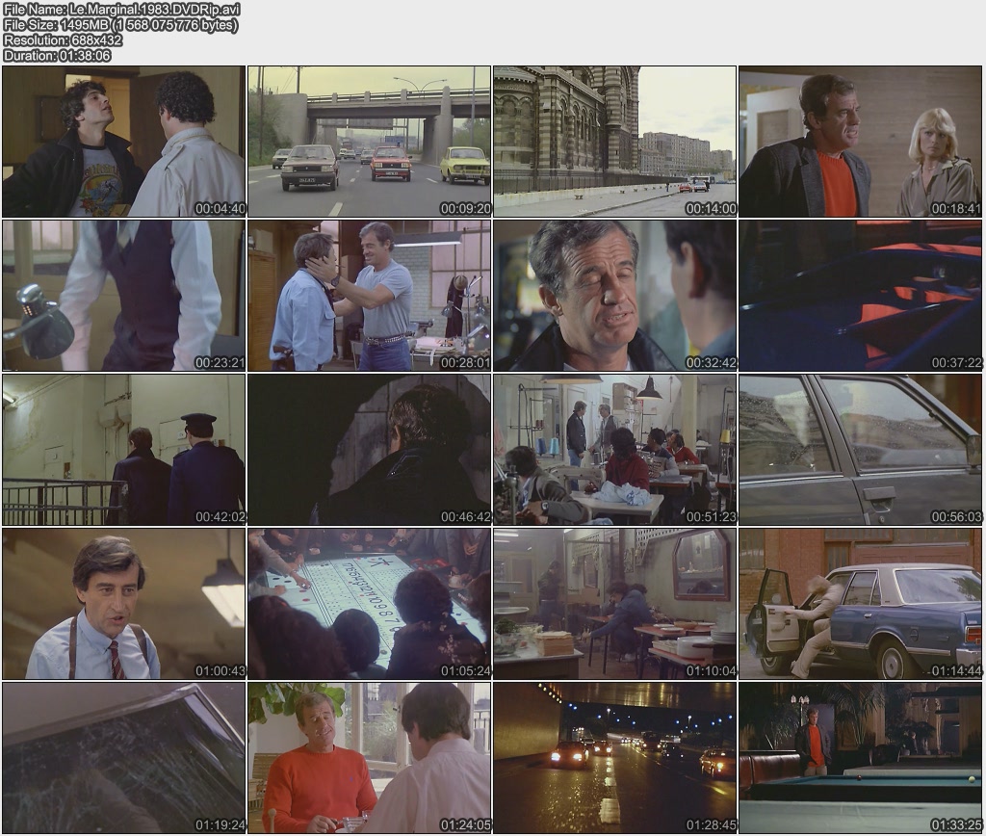Click the blue sedan frame at 01:14:44

pyautogui.click(x=861, y=604)
